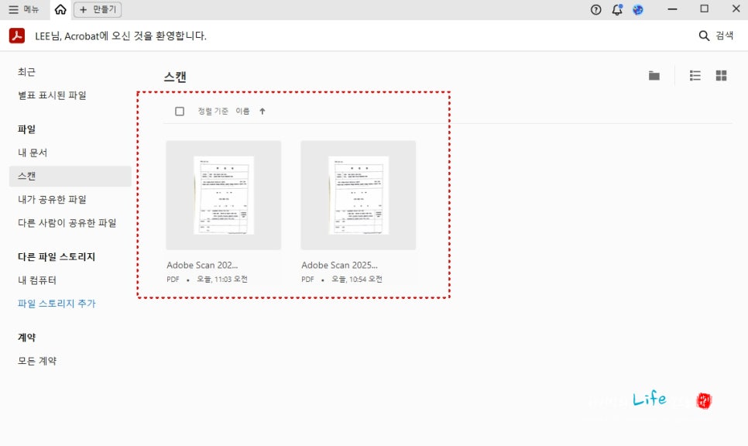Viewport: 748px width, 446px height.
Task: Switch to grid thumbnail view
Action: point(722,75)
